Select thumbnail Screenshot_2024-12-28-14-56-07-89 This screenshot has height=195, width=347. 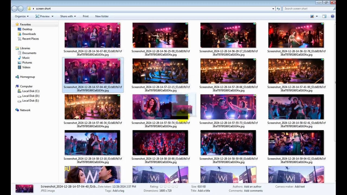(92, 35)
